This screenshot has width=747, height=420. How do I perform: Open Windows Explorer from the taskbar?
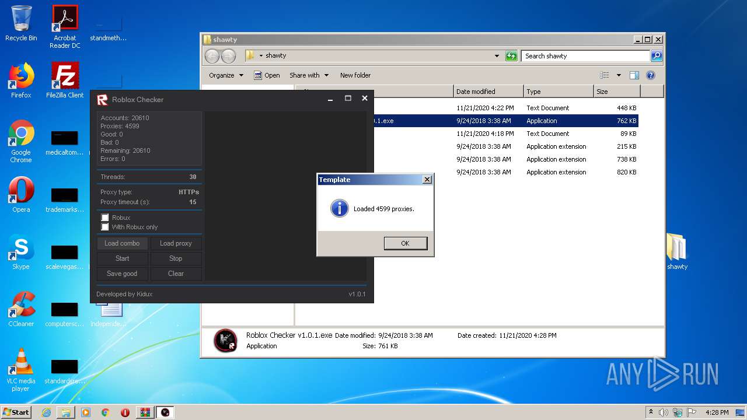coord(66,412)
